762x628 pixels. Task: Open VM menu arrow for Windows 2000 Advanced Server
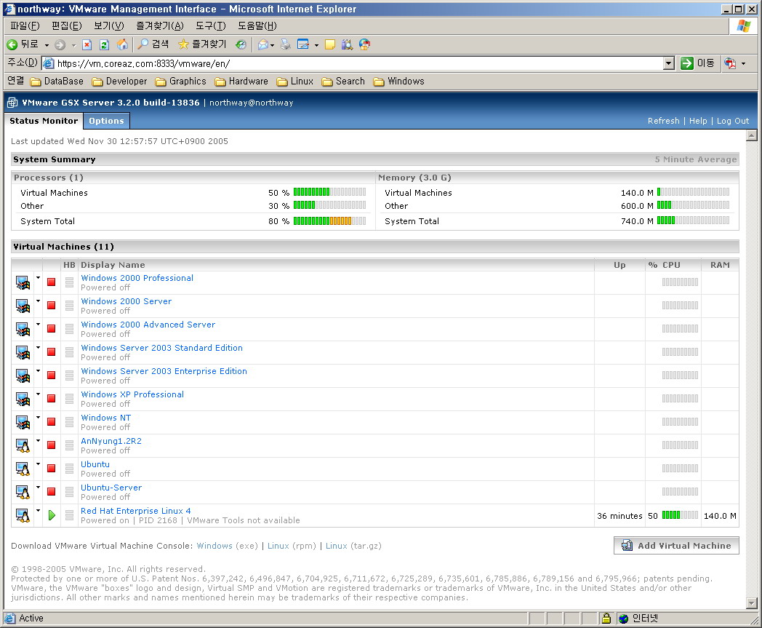[38, 325]
